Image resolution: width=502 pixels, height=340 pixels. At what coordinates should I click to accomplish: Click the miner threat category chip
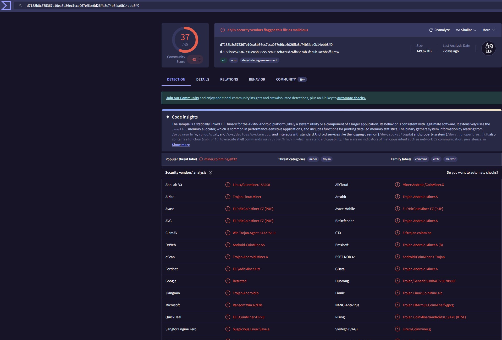(313, 159)
